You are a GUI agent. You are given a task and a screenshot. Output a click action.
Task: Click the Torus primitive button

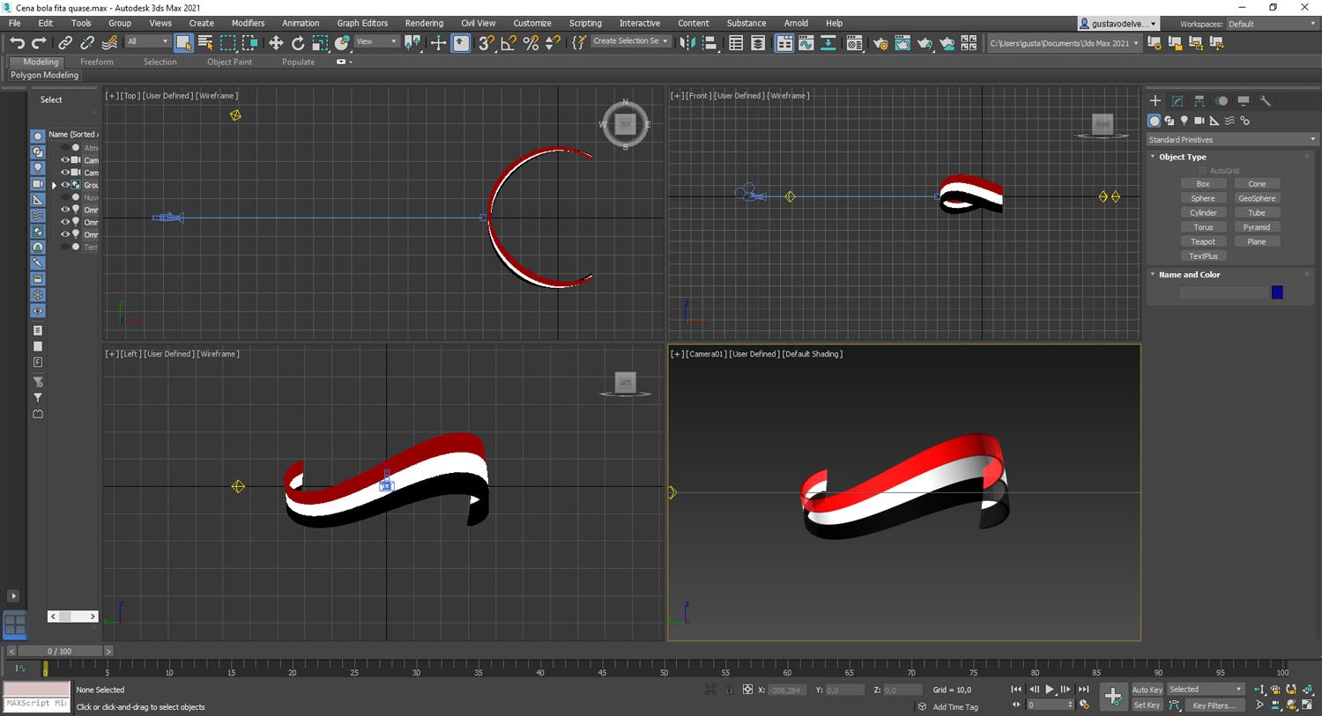click(1203, 227)
